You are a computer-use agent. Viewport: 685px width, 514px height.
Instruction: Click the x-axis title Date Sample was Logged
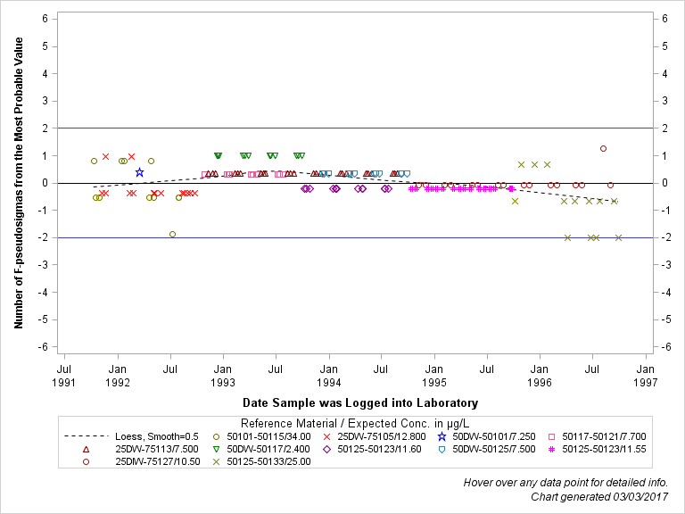click(x=360, y=403)
